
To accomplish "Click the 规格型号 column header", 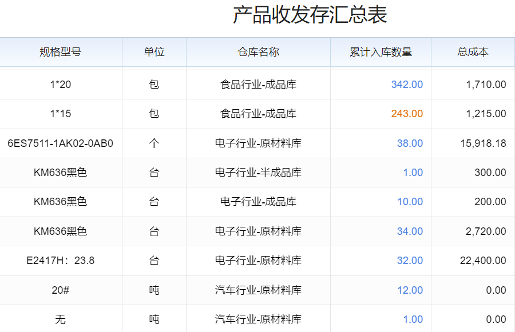I will pos(61,52).
